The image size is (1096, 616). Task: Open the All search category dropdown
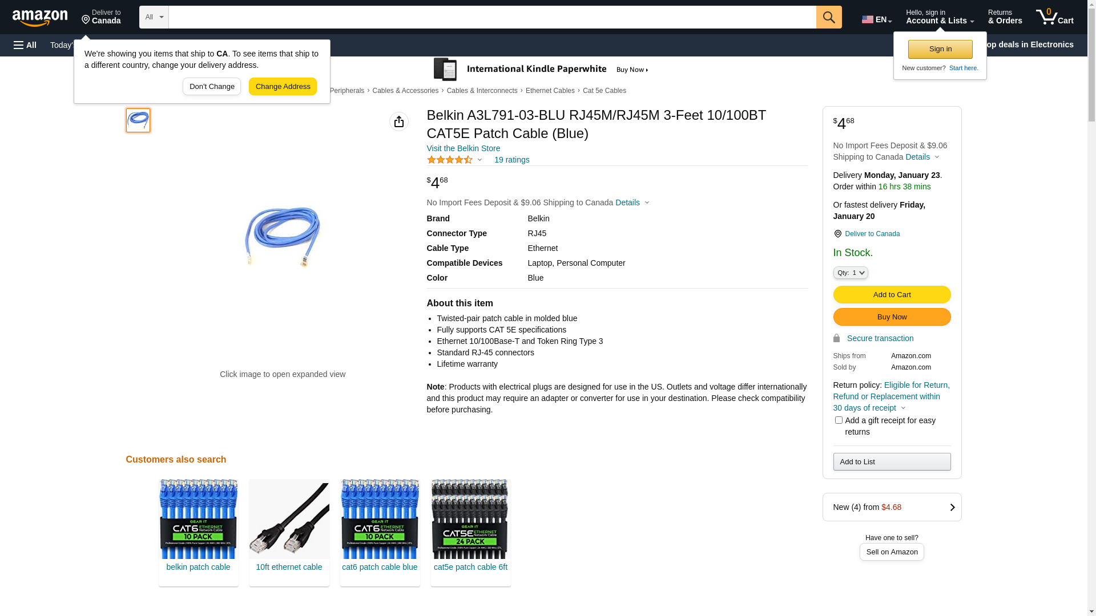click(x=154, y=17)
